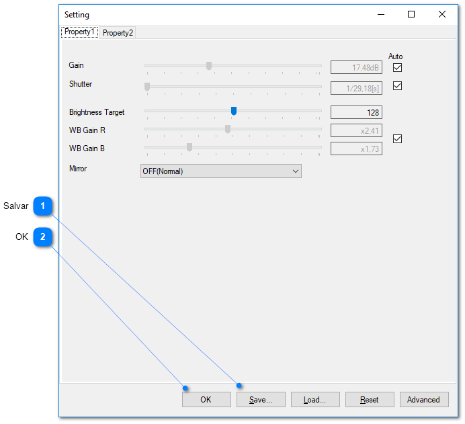This screenshot has height=424, width=465.
Task: Click the WB Gain B slider thumb
Action: coord(189,147)
